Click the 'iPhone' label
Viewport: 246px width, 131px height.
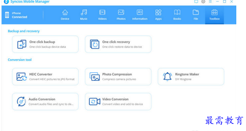point(16,13)
